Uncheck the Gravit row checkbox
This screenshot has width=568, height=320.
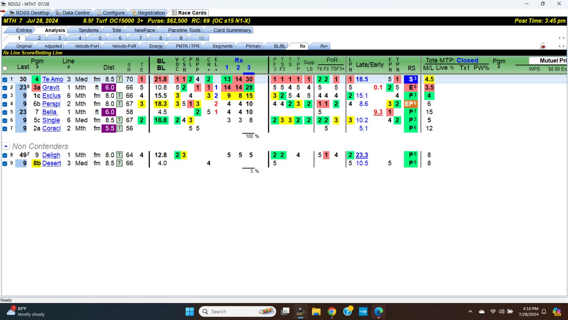coord(5,88)
